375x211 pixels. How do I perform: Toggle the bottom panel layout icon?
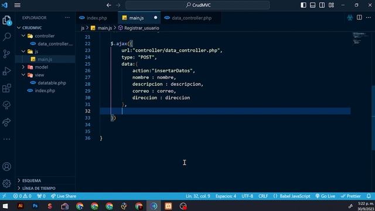click(312, 5)
